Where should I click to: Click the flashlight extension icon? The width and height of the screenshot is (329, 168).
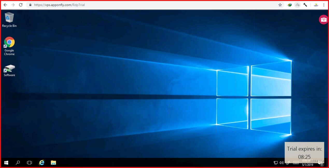tap(305, 5)
